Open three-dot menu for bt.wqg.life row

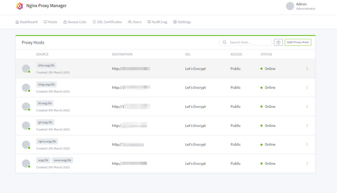click(x=307, y=106)
